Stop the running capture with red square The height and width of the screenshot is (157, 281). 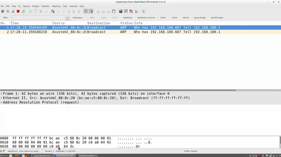pyautogui.click(x=18, y=11)
